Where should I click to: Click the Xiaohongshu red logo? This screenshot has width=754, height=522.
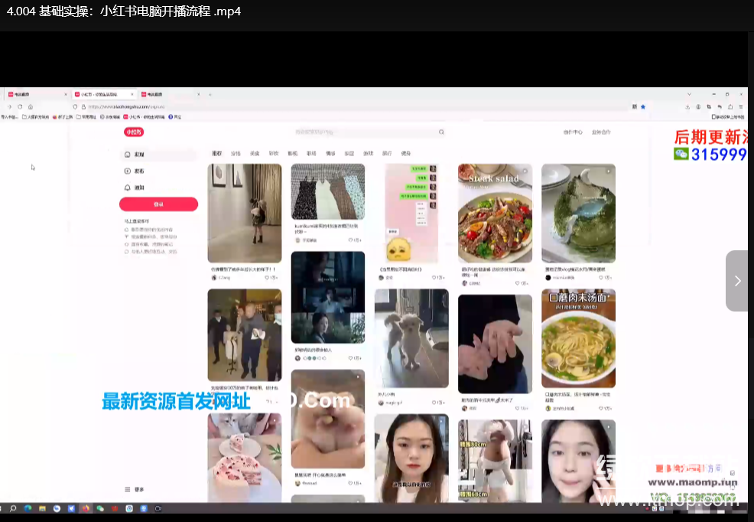click(134, 132)
